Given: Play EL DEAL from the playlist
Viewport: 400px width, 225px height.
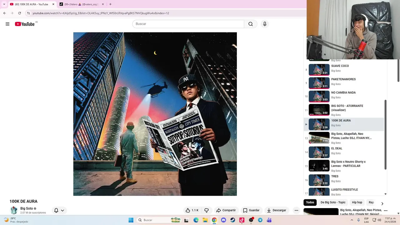Looking at the screenshot, I should [x=344, y=152].
